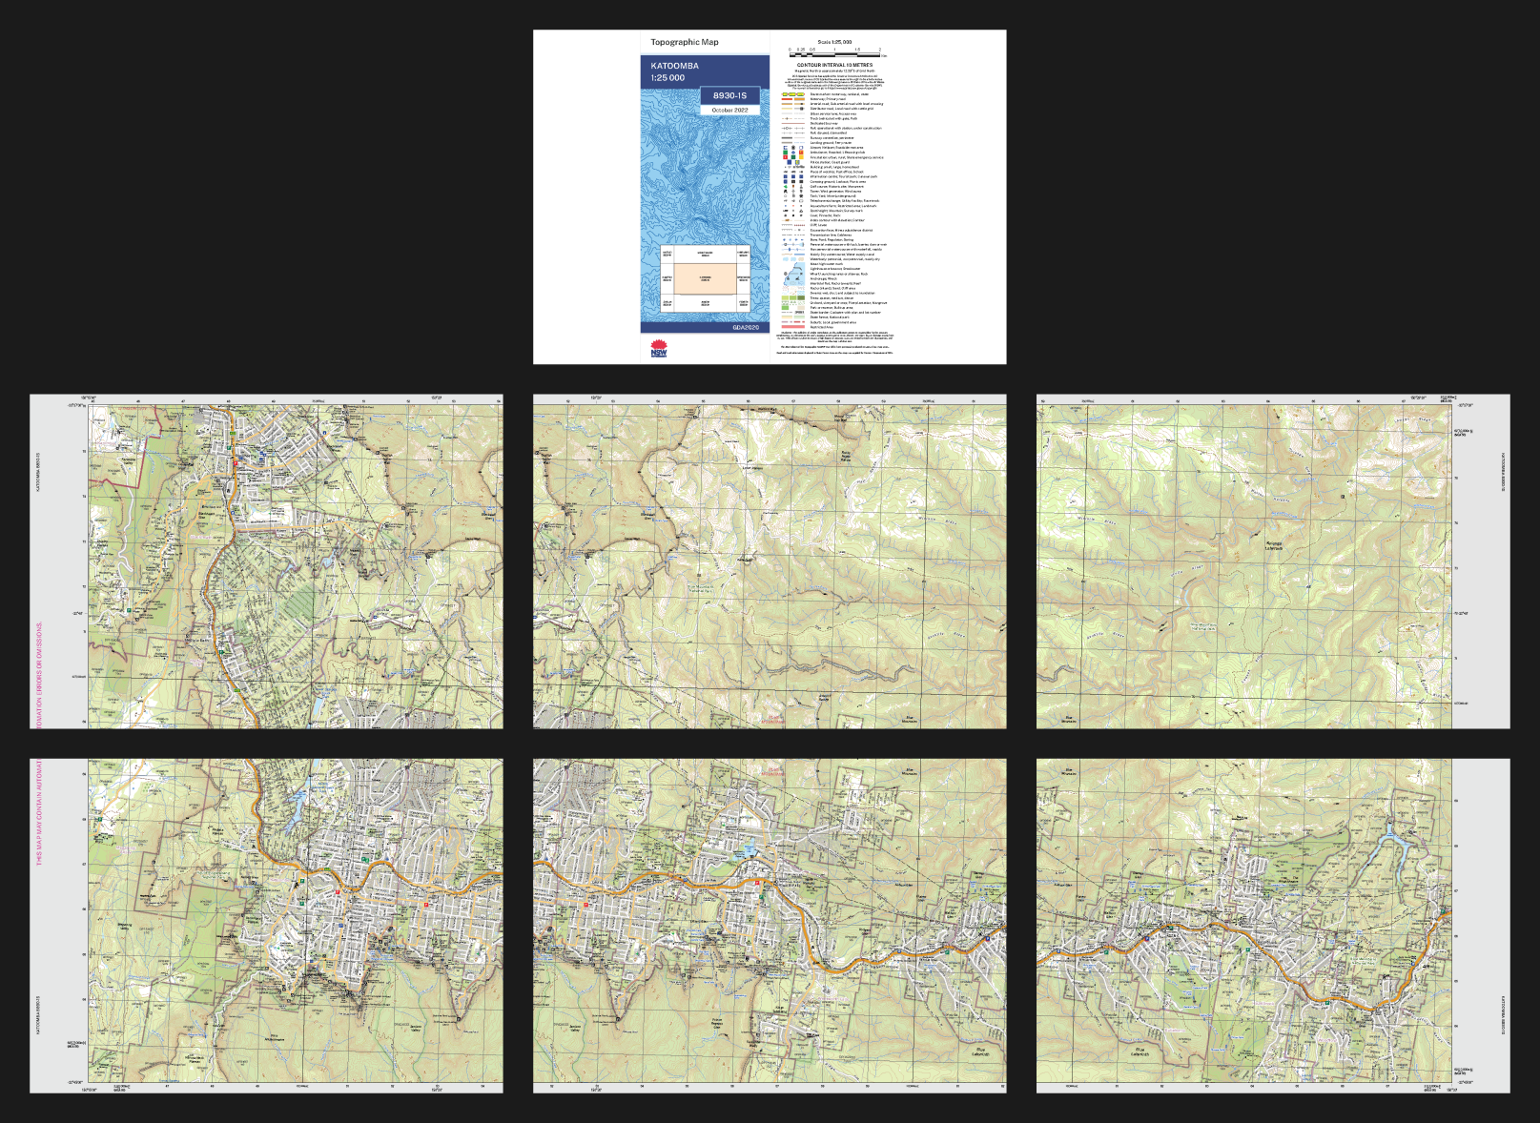
Task: Click the 'October 2022' date label
Action: tap(729, 111)
